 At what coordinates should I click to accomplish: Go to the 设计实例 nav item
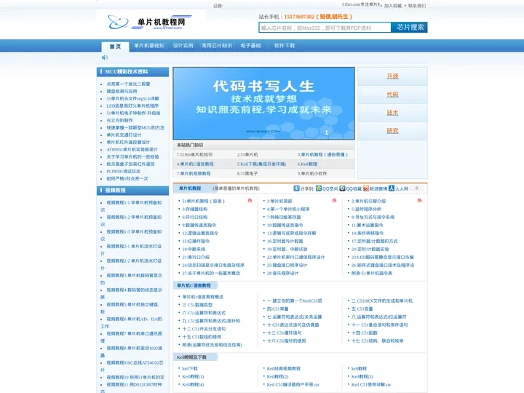click(183, 45)
